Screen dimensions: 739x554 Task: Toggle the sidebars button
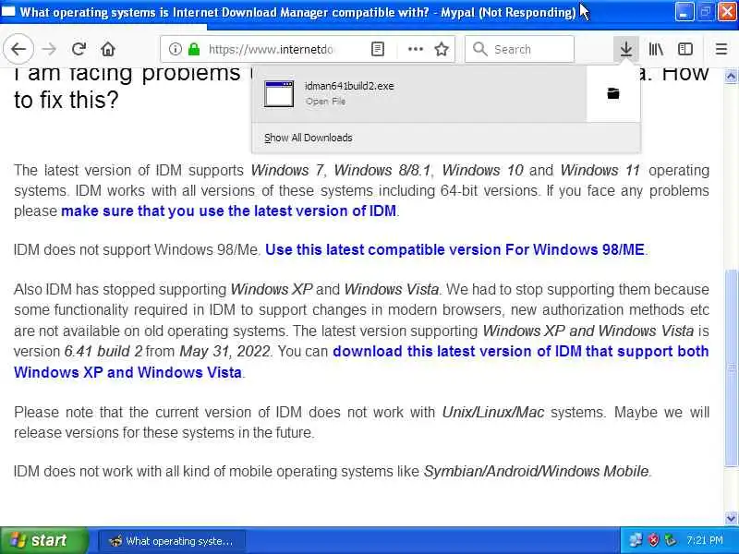point(684,49)
